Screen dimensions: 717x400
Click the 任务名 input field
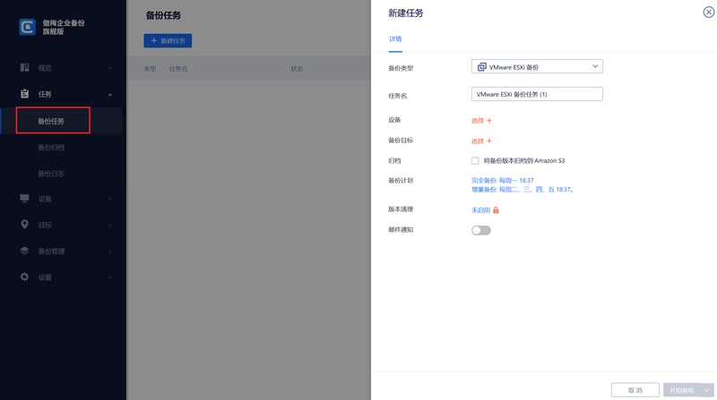coord(537,94)
